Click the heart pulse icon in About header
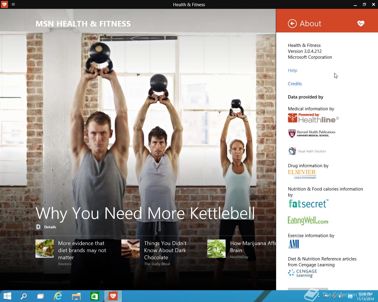Screen dimensions: 378x302 pos(361,24)
